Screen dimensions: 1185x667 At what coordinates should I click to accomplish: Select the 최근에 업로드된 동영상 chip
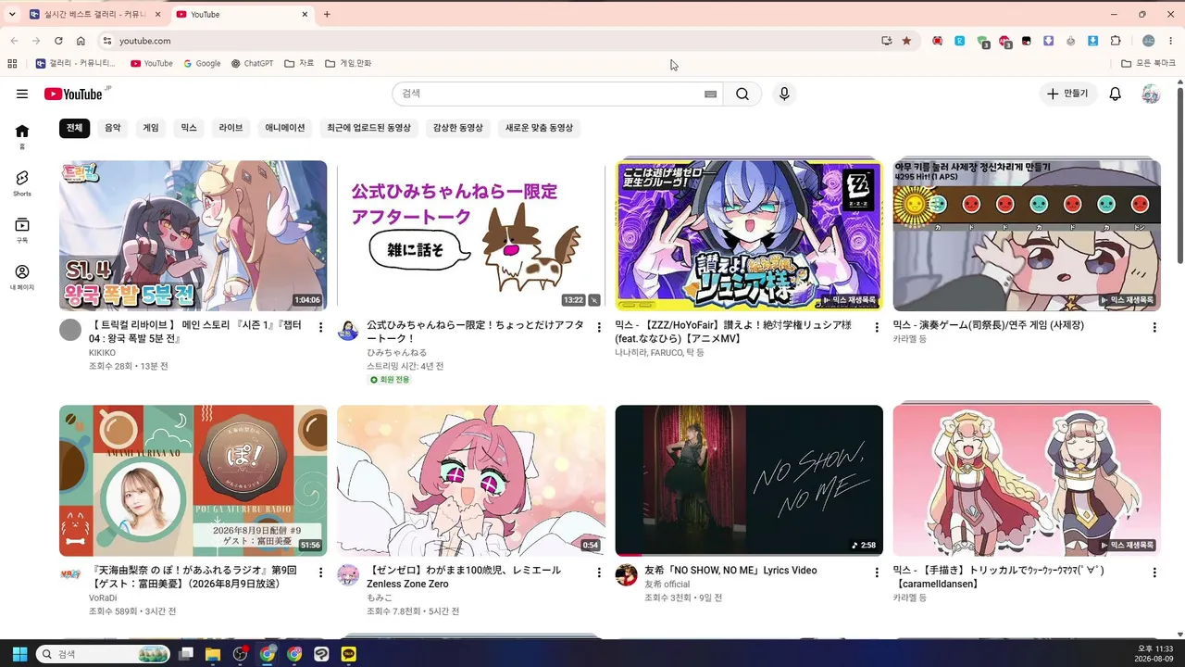coord(368,128)
